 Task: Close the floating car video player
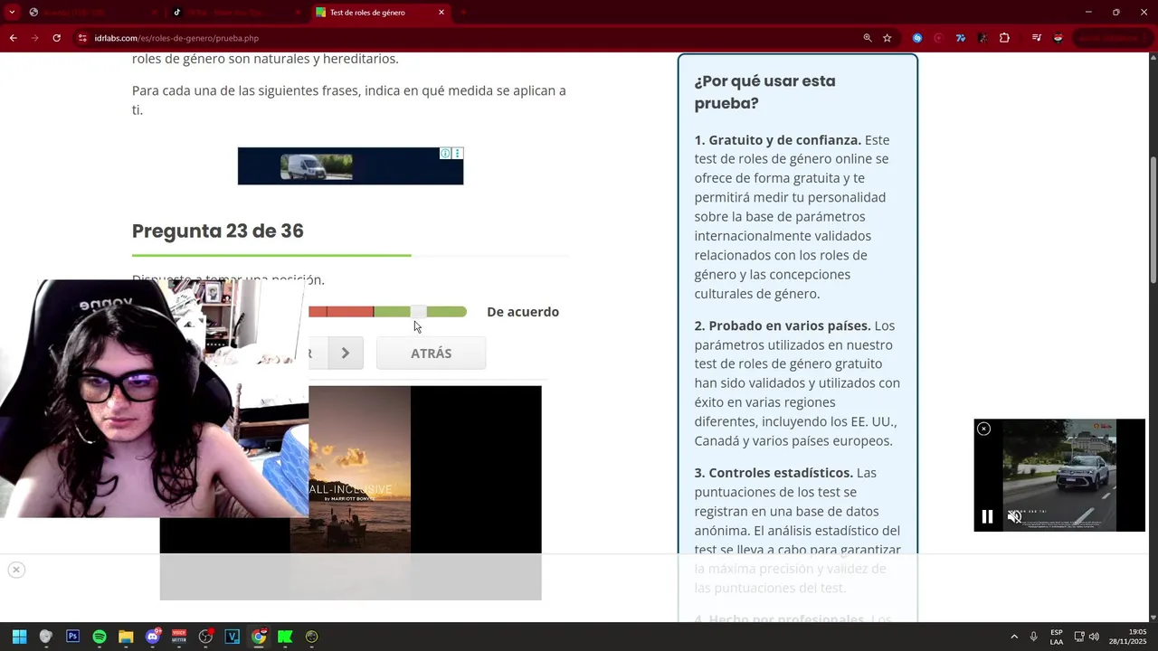(x=984, y=429)
